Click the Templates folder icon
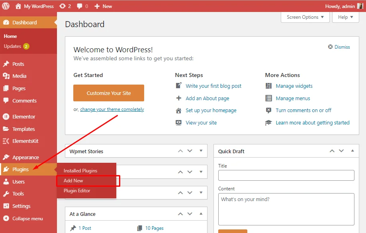Viewport: 366px width, 233px height. [x=6, y=128]
